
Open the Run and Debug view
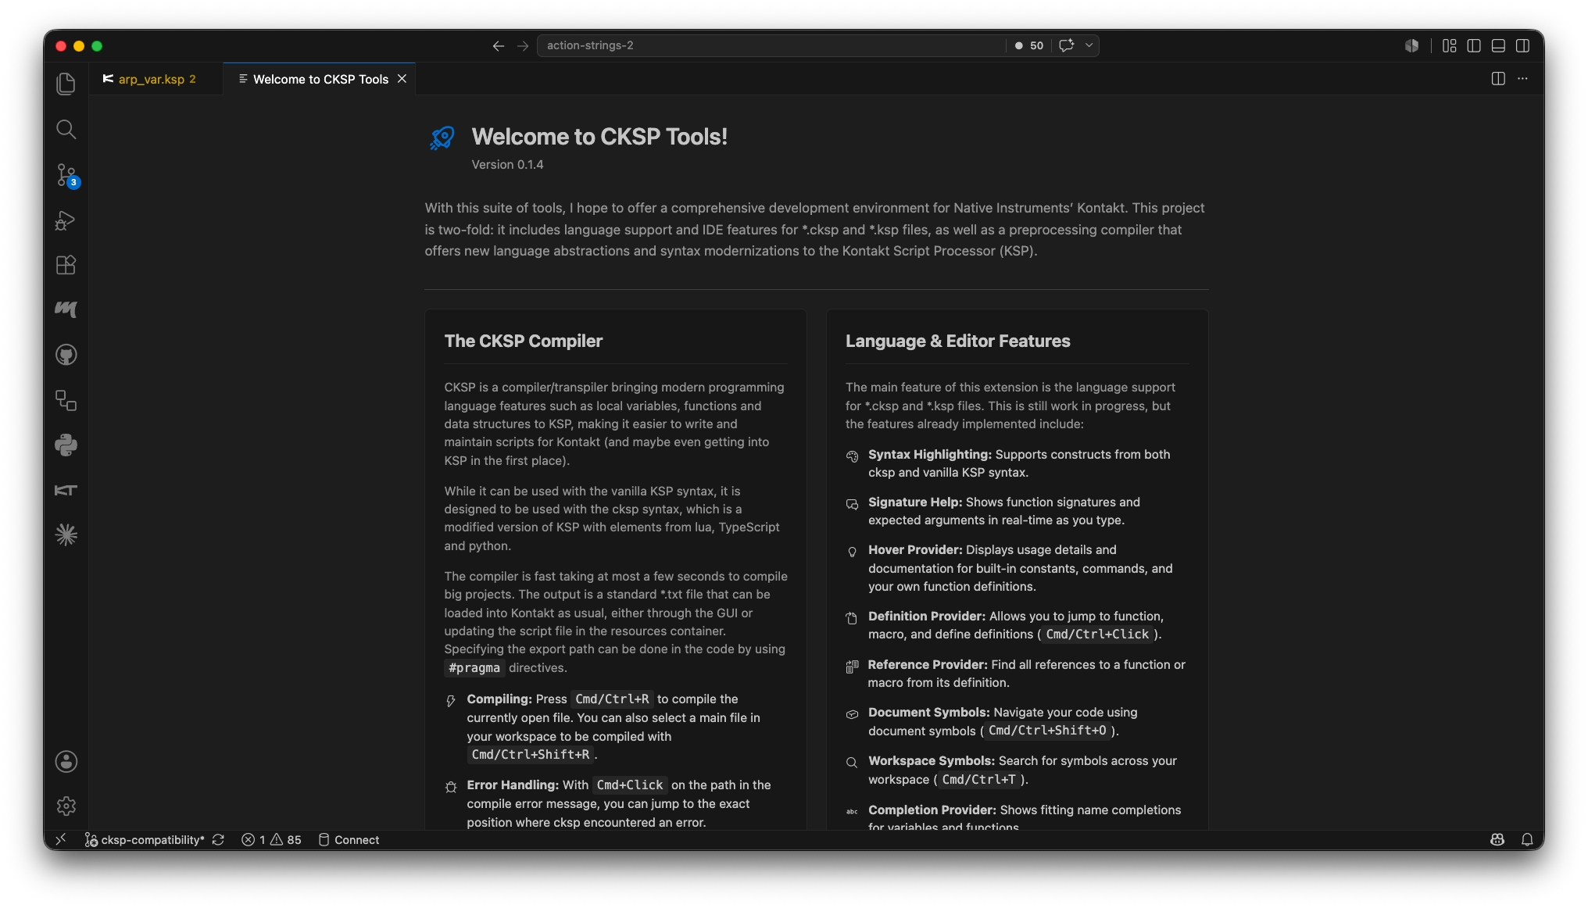pos(66,220)
